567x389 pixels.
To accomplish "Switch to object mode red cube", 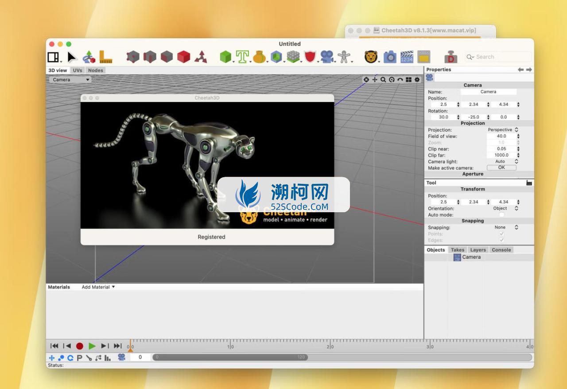I will coord(183,57).
